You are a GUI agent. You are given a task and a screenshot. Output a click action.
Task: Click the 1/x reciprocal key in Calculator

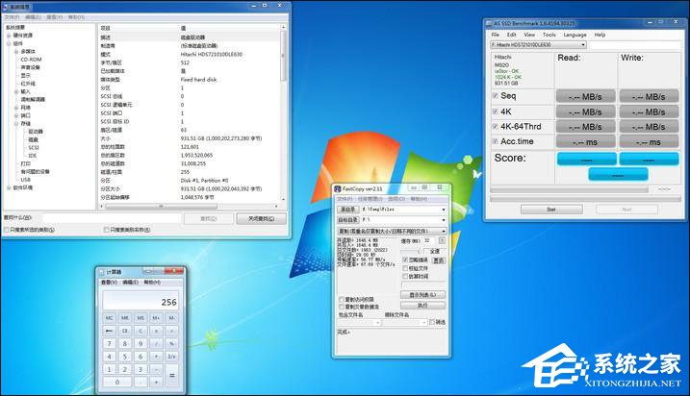172,356
